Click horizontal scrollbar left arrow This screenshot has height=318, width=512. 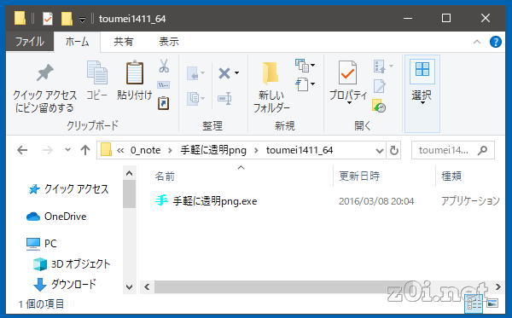click(147, 287)
